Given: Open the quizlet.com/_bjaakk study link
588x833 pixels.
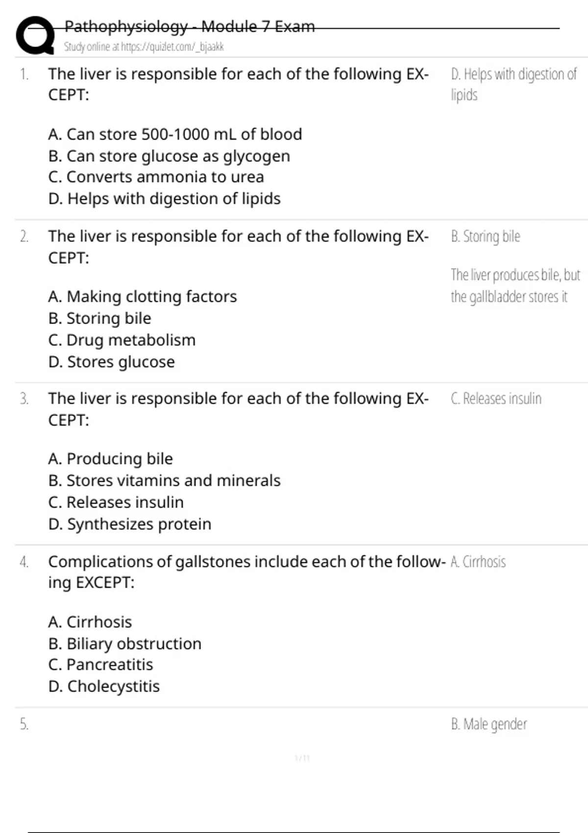Looking at the screenshot, I should click(144, 47).
